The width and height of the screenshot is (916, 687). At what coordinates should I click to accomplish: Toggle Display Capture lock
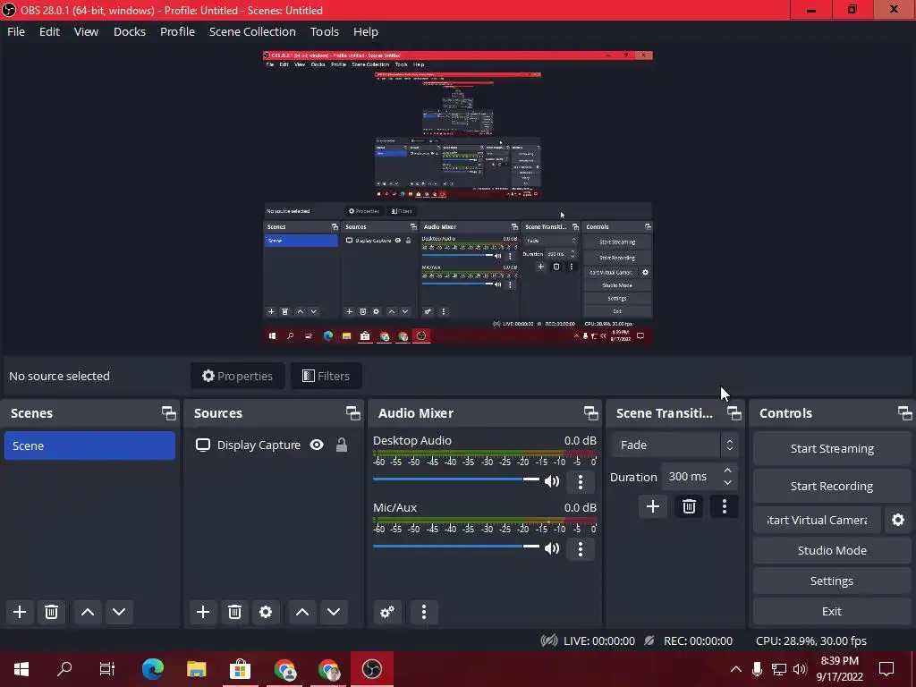tap(342, 445)
